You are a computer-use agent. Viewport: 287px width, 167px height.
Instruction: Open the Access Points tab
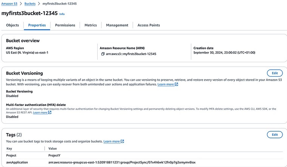pyautogui.click(x=149, y=25)
